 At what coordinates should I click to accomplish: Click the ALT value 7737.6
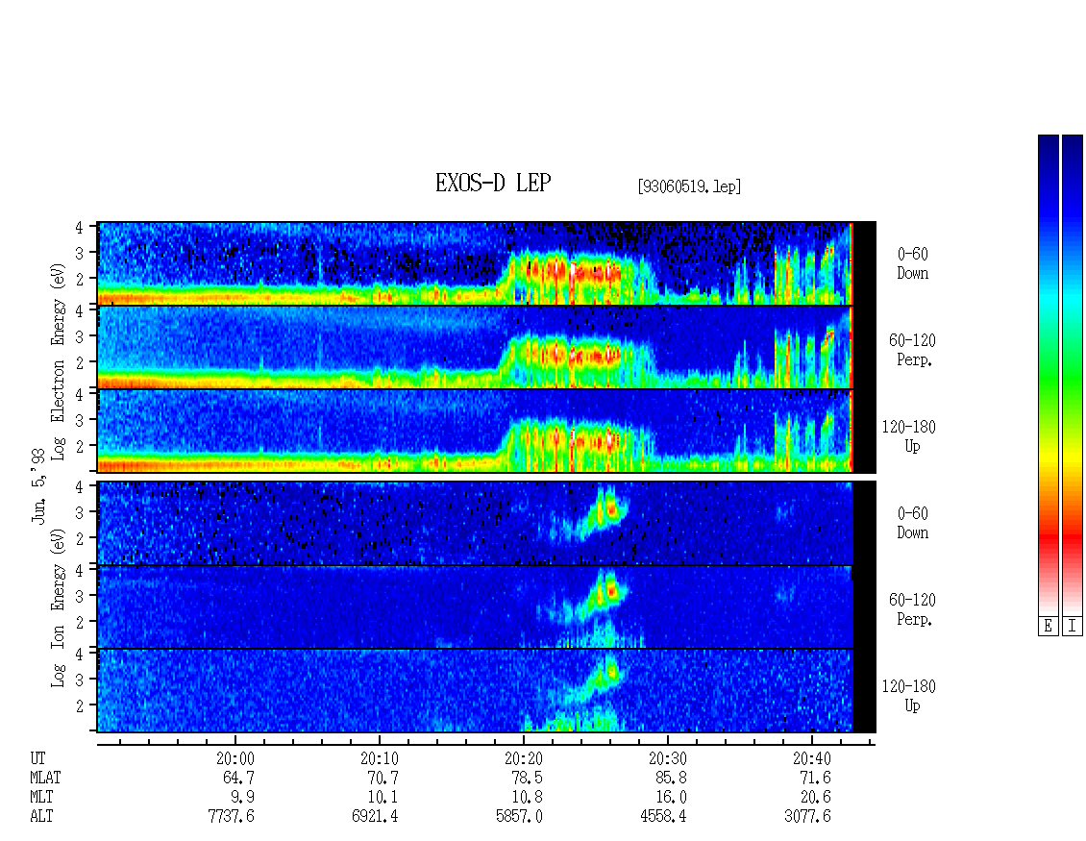pos(232,817)
